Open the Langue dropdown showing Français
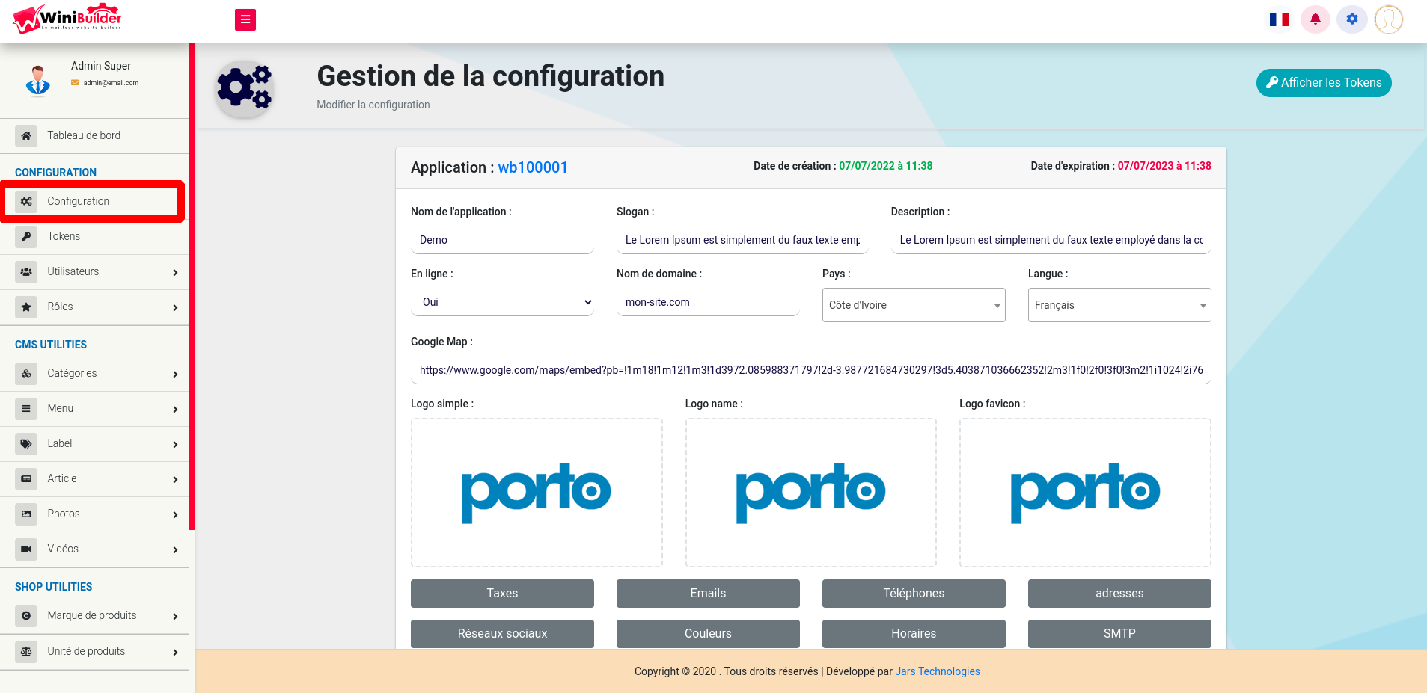Viewport: 1427px width, 693px height. point(1119,305)
